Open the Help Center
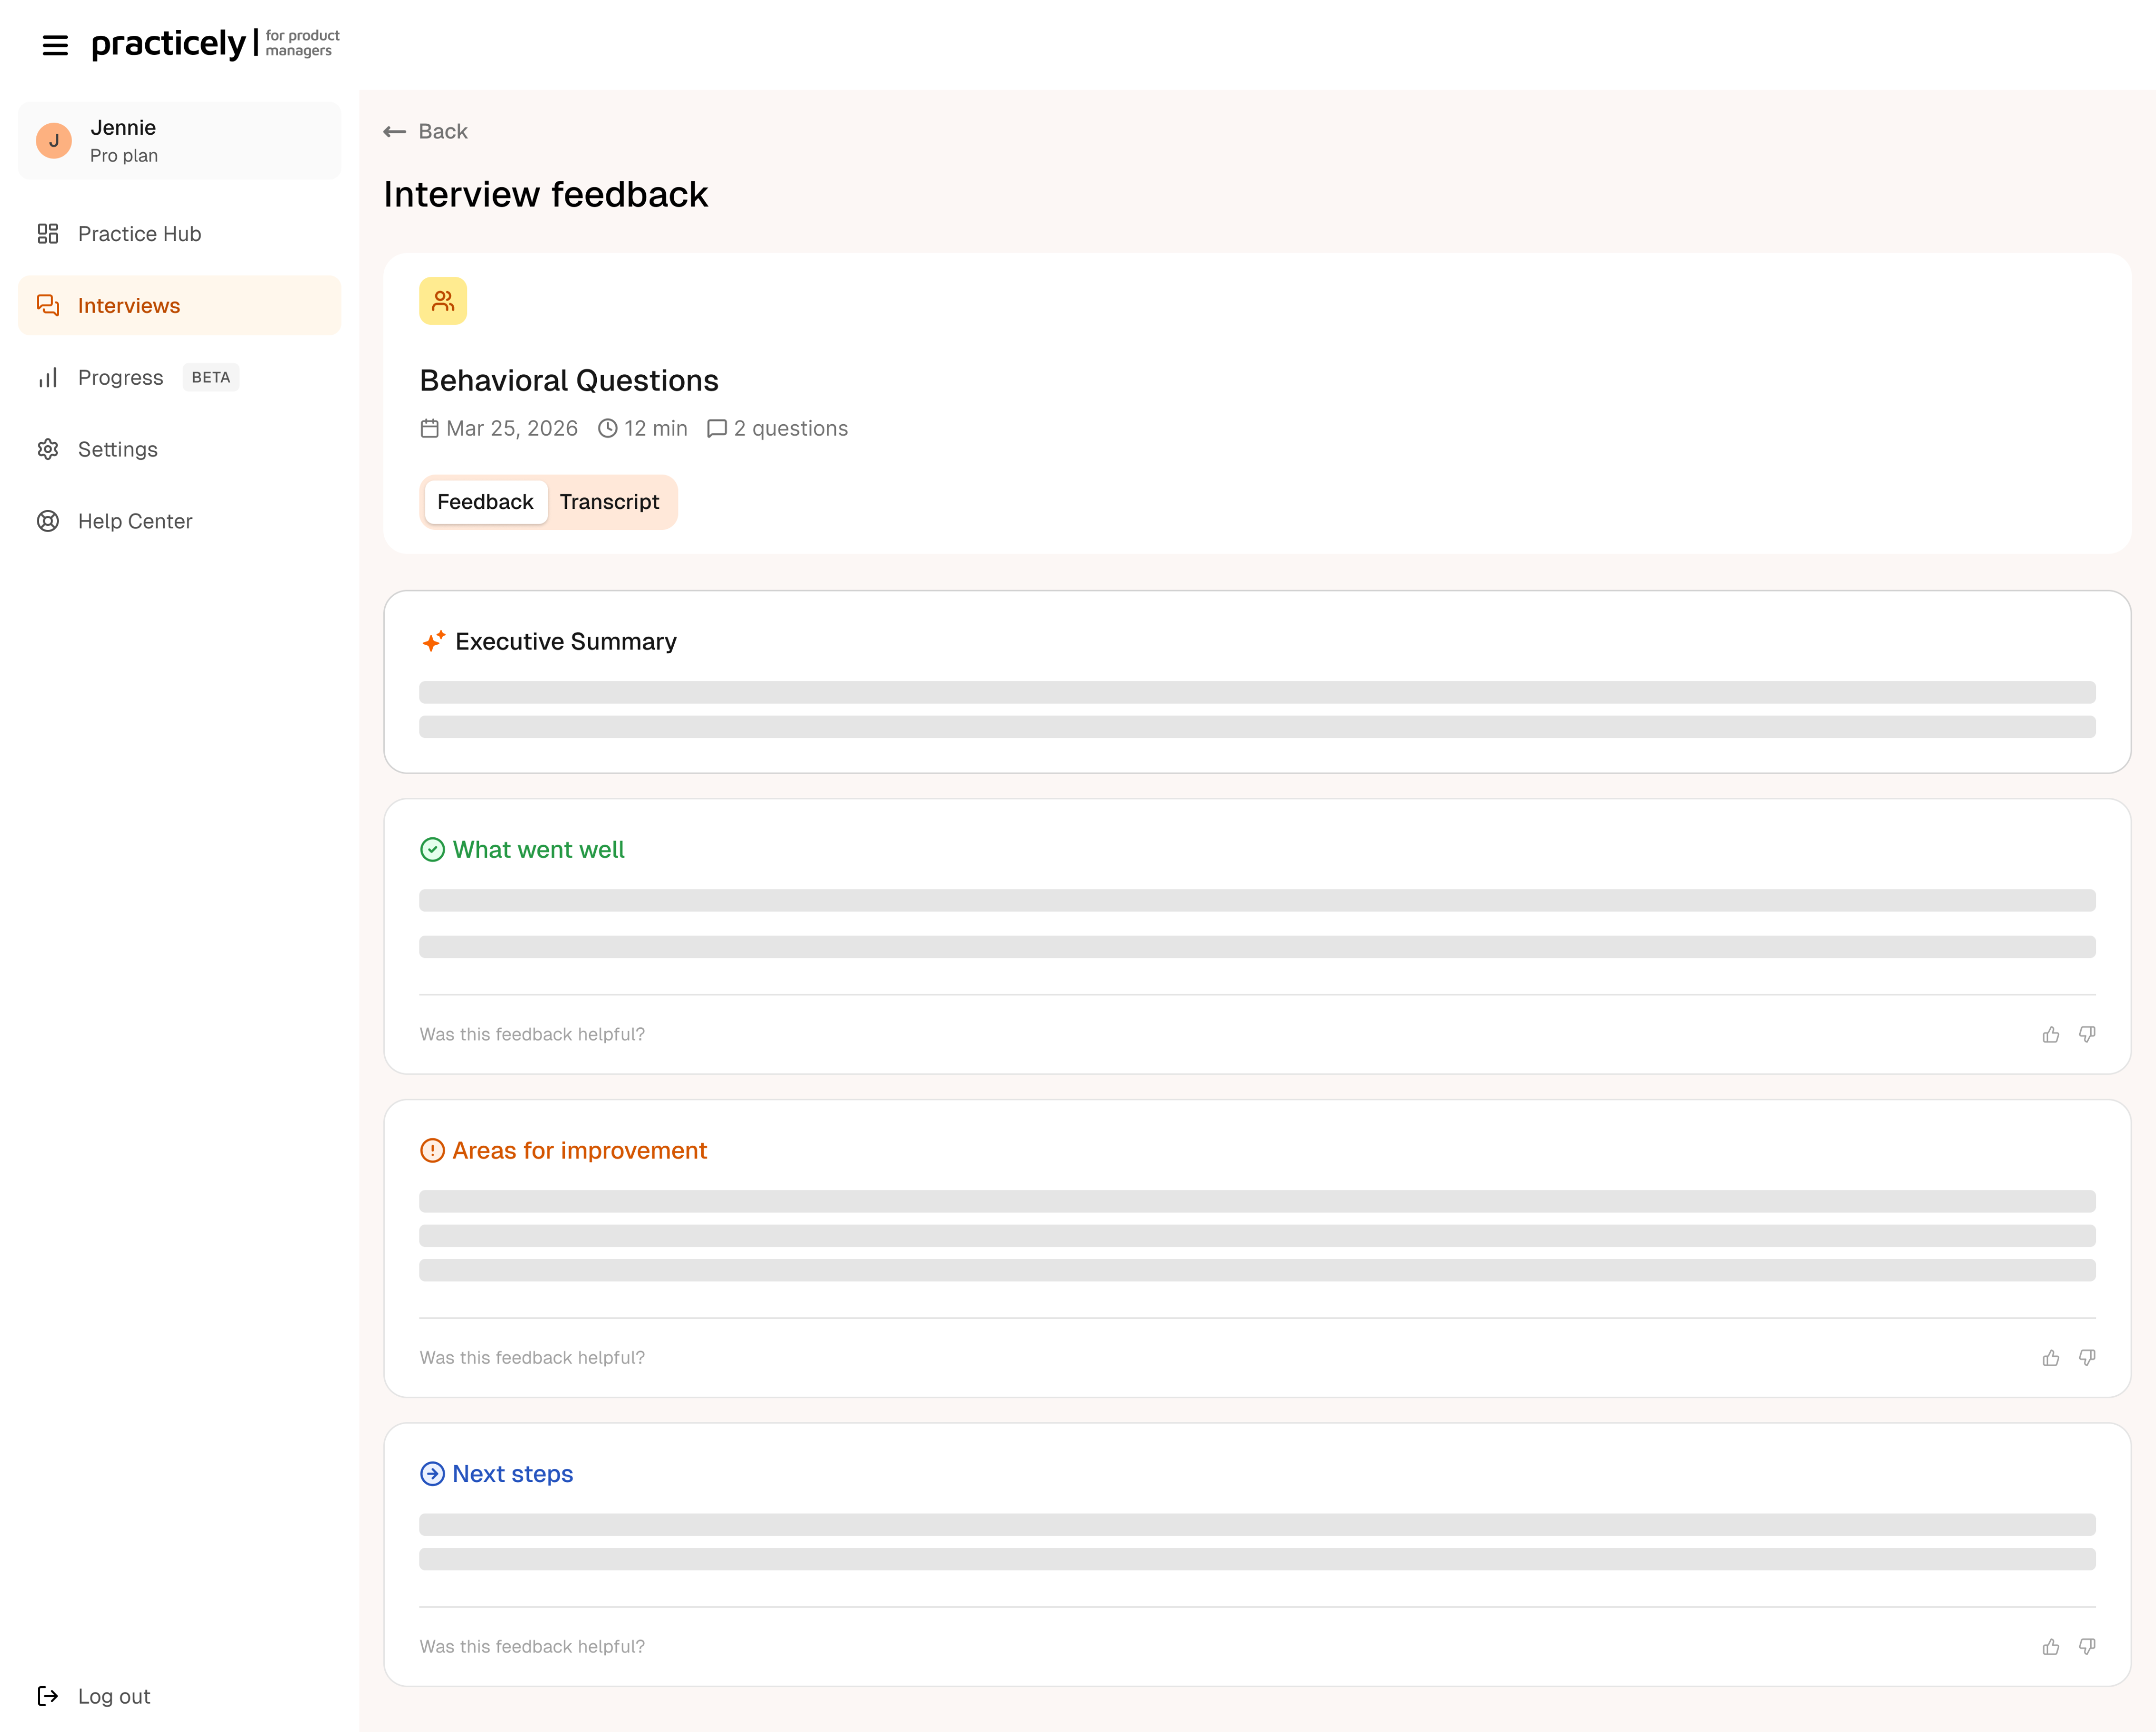The image size is (2156, 1732). click(x=135, y=521)
